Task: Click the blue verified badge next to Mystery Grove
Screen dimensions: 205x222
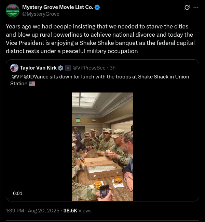Action: tap(97, 7)
